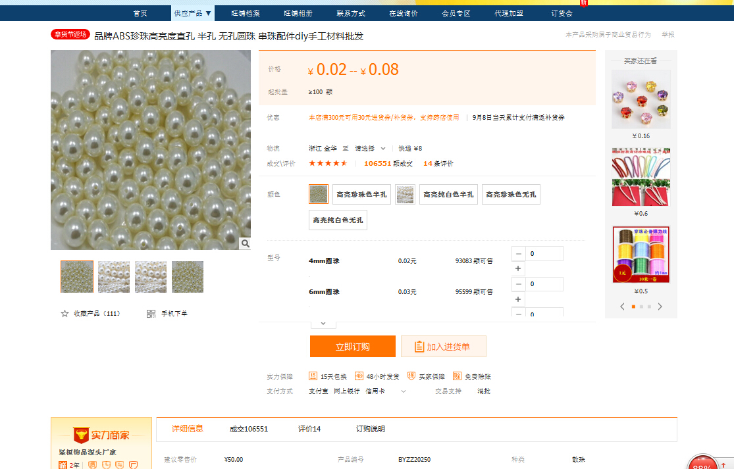734x469 pixels.
Task: Click the QR code icon for 手机下单
Action: click(151, 314)
